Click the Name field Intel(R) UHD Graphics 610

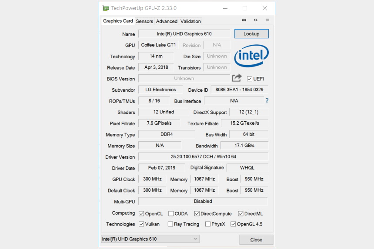point(184,34)
